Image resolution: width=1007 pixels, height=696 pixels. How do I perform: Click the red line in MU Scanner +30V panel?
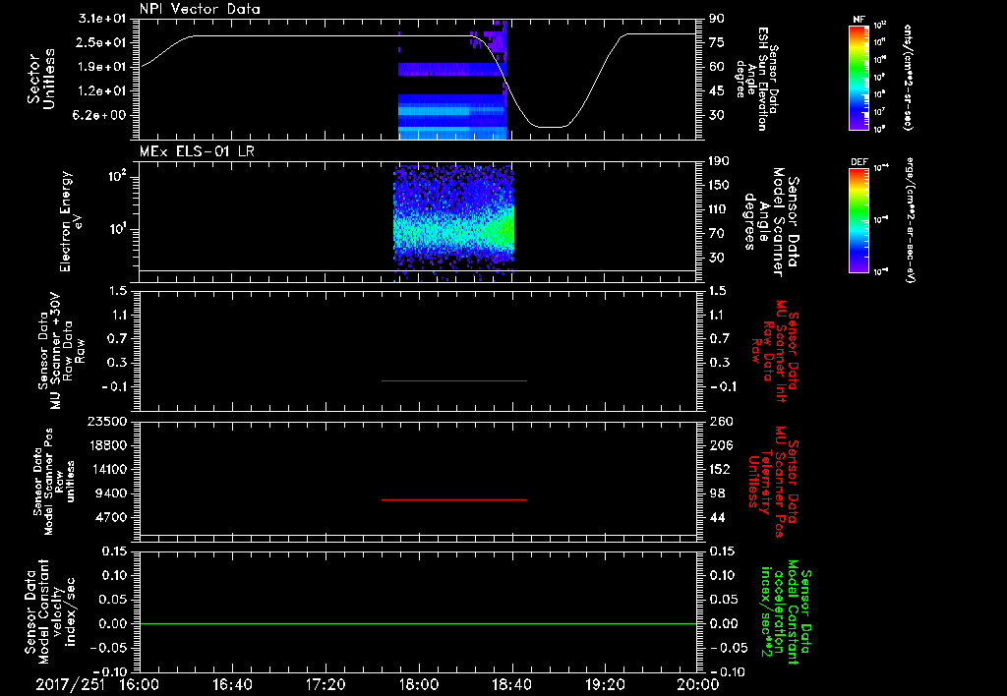pyautogui.click(x=454, y=380)
